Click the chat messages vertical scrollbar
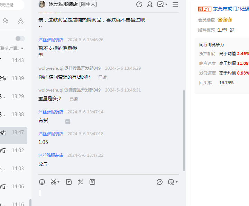Image resolution: width=249 pixels, height=206 pixels. (184, 130)
